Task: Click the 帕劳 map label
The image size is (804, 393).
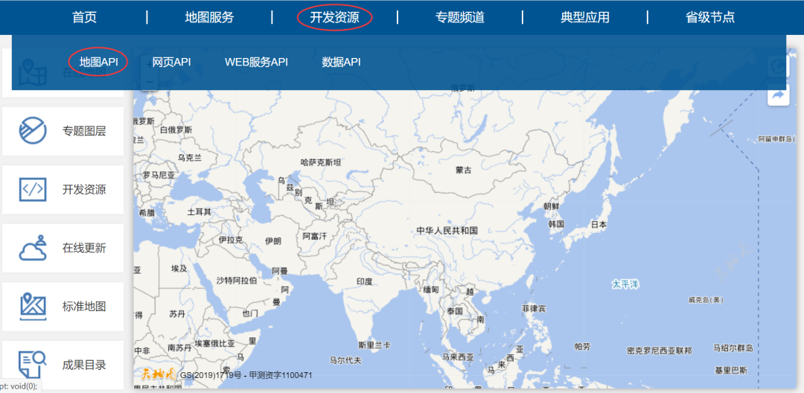Action: pyautogui.click(x=582, y=347)
